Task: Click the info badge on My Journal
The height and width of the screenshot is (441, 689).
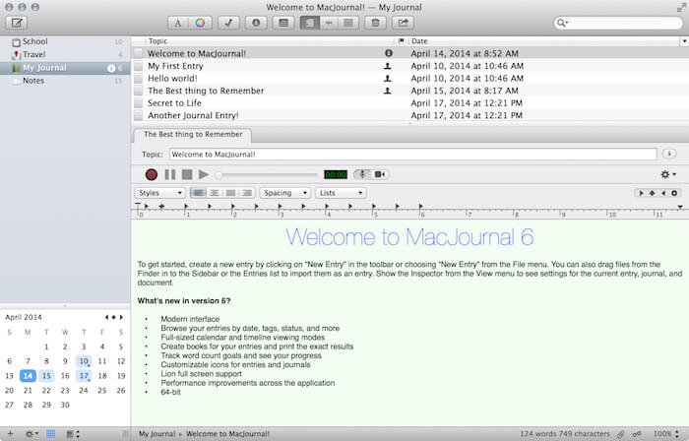Action: tap(111, 68)
